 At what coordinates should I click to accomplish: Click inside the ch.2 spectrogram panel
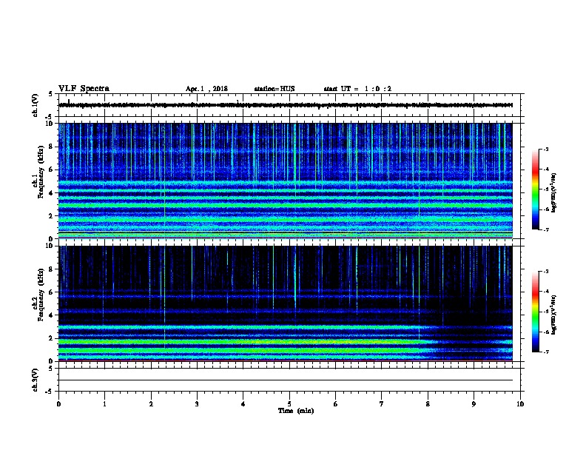(286, 303)
